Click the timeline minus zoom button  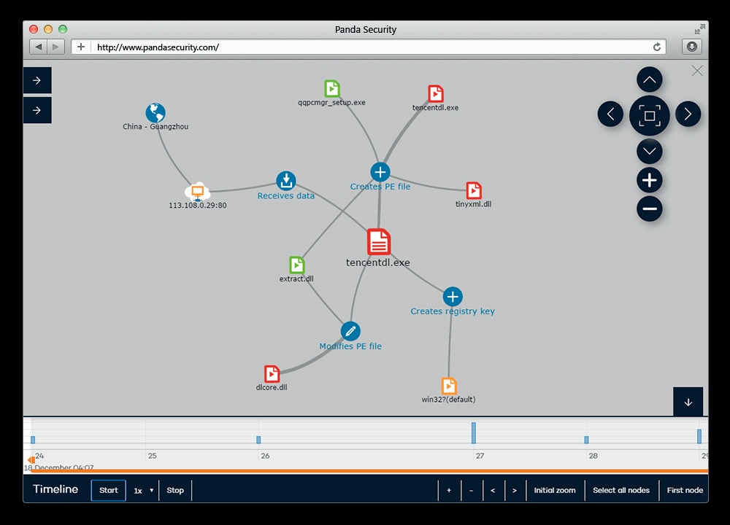click(471, 491)
